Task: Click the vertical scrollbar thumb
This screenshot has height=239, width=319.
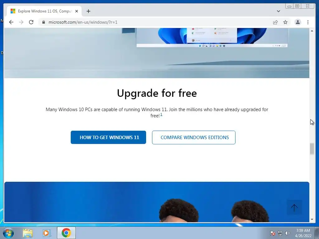Action: (x=312, y=149)
